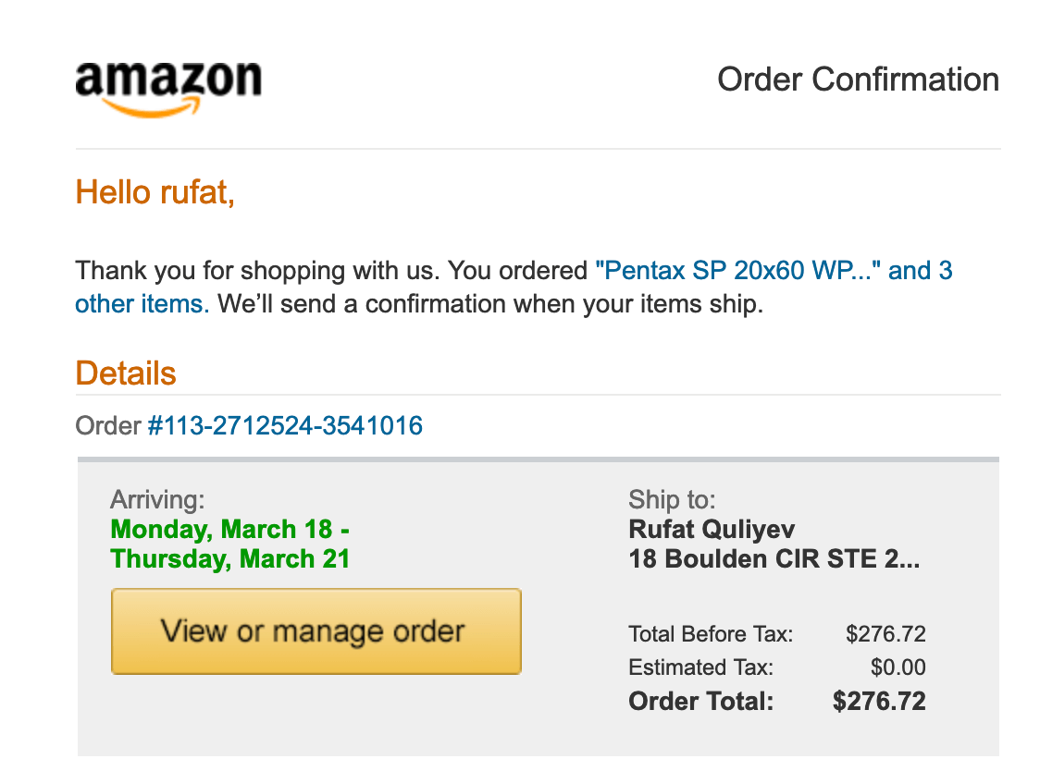Open the "other items." link
This screenshot has width=1040, height=771.
[142, 303]
